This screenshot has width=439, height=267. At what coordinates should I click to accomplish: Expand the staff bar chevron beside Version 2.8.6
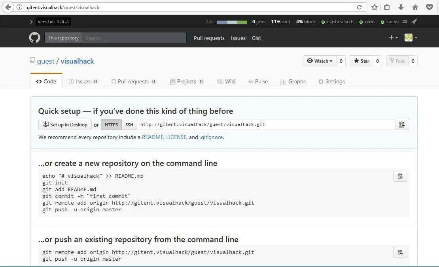31,22
